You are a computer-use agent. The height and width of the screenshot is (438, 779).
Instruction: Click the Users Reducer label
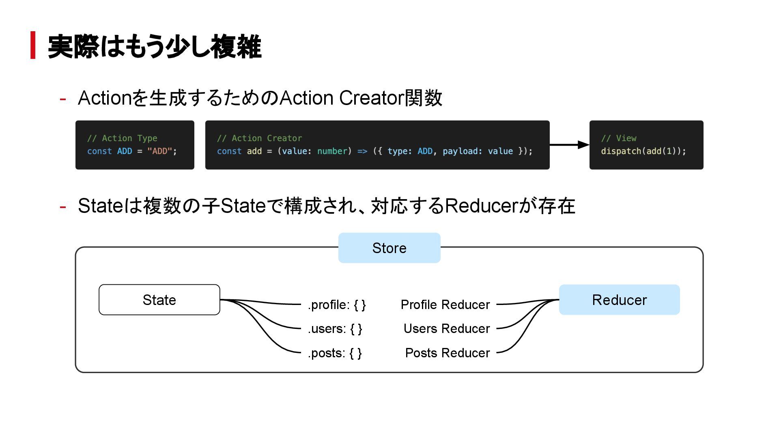tap(447, 328)
